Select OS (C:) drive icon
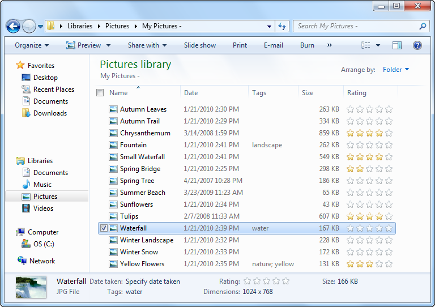 pos(26,244)
